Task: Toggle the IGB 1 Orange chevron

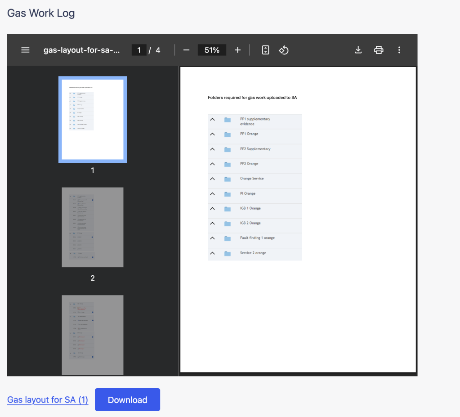Action: (x=213, y=209)
